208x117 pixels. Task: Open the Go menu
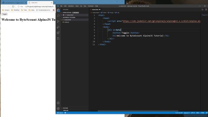tap(81, 6)
